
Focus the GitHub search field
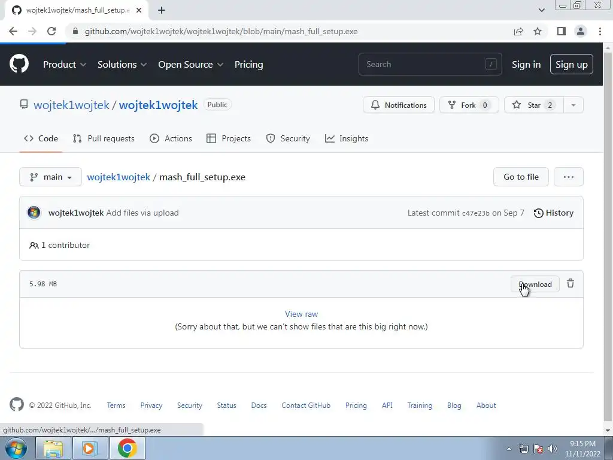click(x=430, y=64)
